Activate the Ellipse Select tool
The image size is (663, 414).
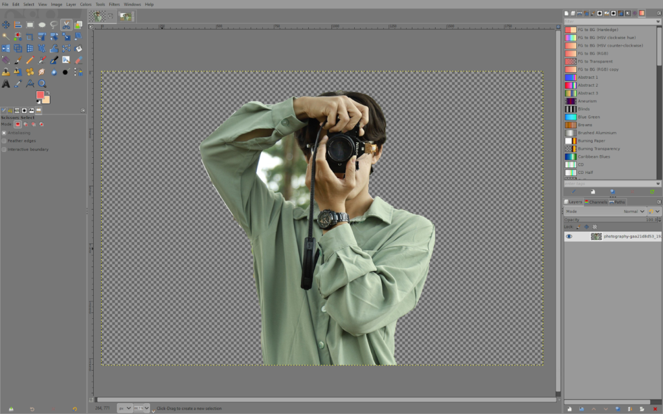(41, 24)
